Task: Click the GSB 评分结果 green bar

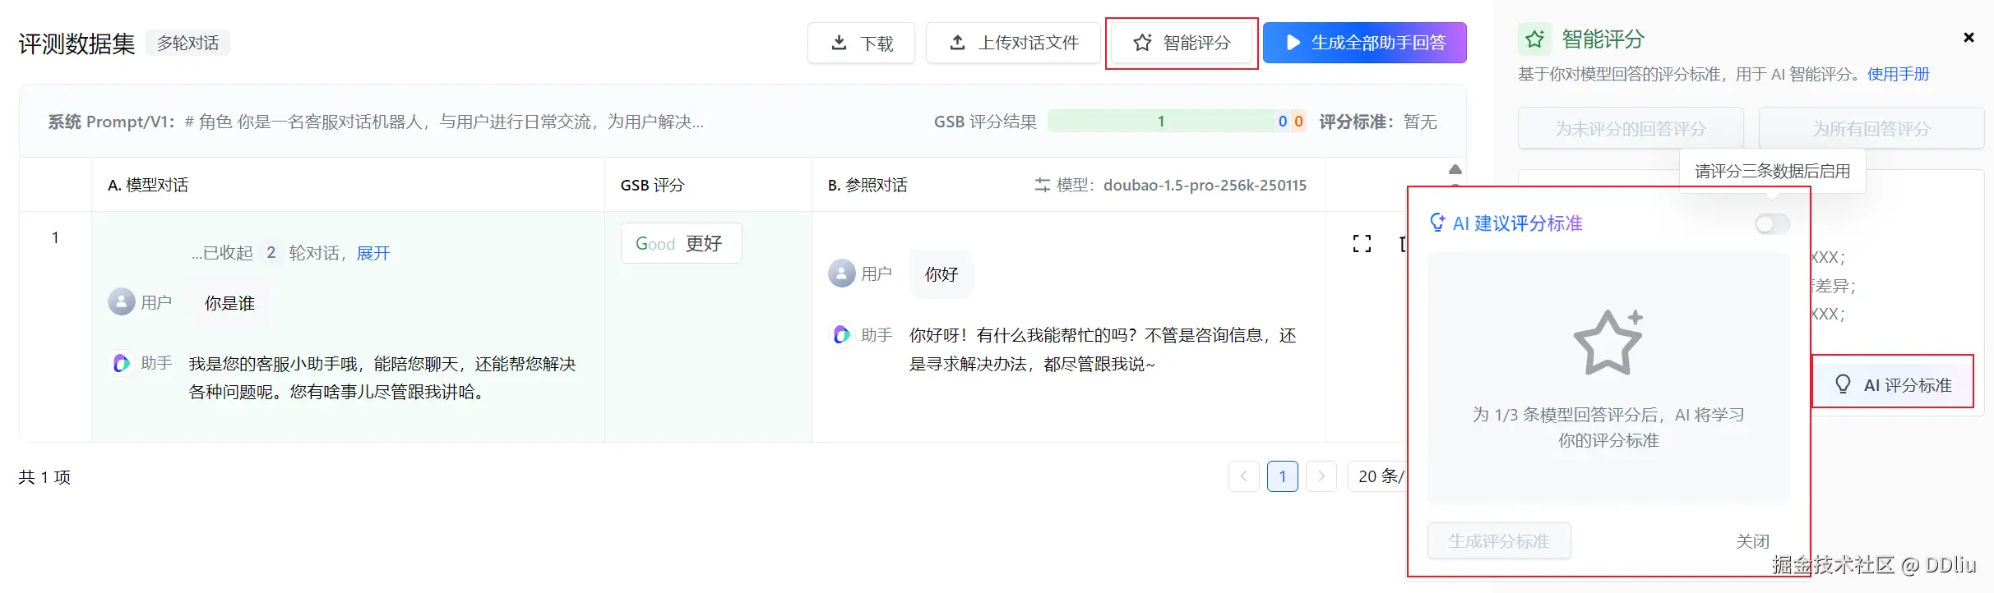Action: coord(1161,122)
